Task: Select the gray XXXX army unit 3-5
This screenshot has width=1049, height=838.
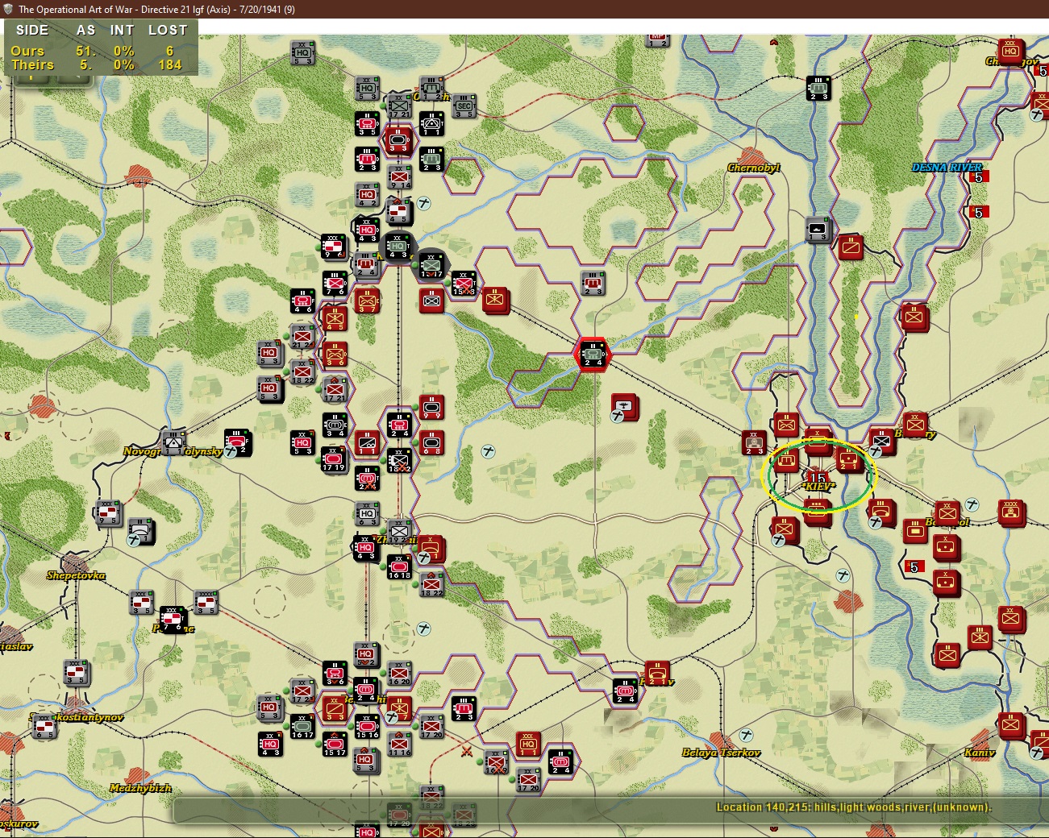Action: (x=206, y=602)
